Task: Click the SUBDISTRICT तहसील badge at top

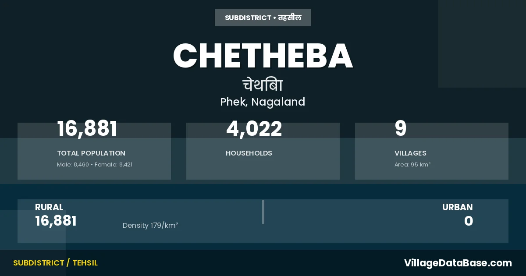Action: (x=263, y=18)
